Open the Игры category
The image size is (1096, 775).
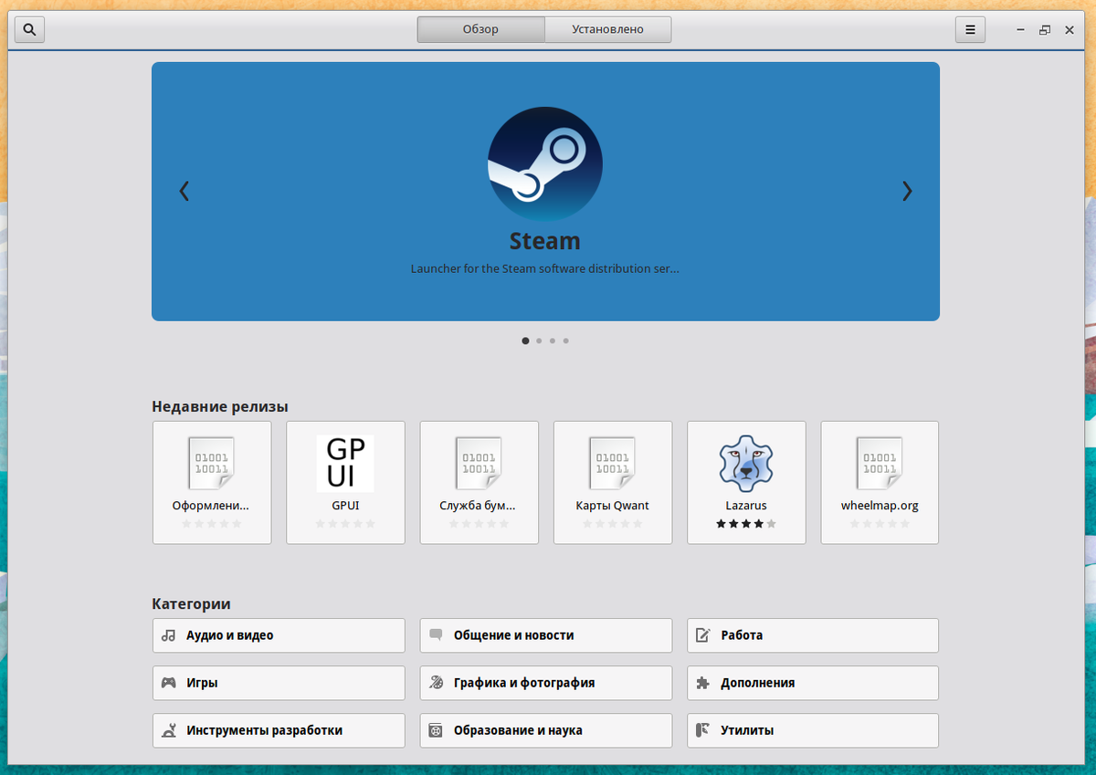tap(279, 683)
